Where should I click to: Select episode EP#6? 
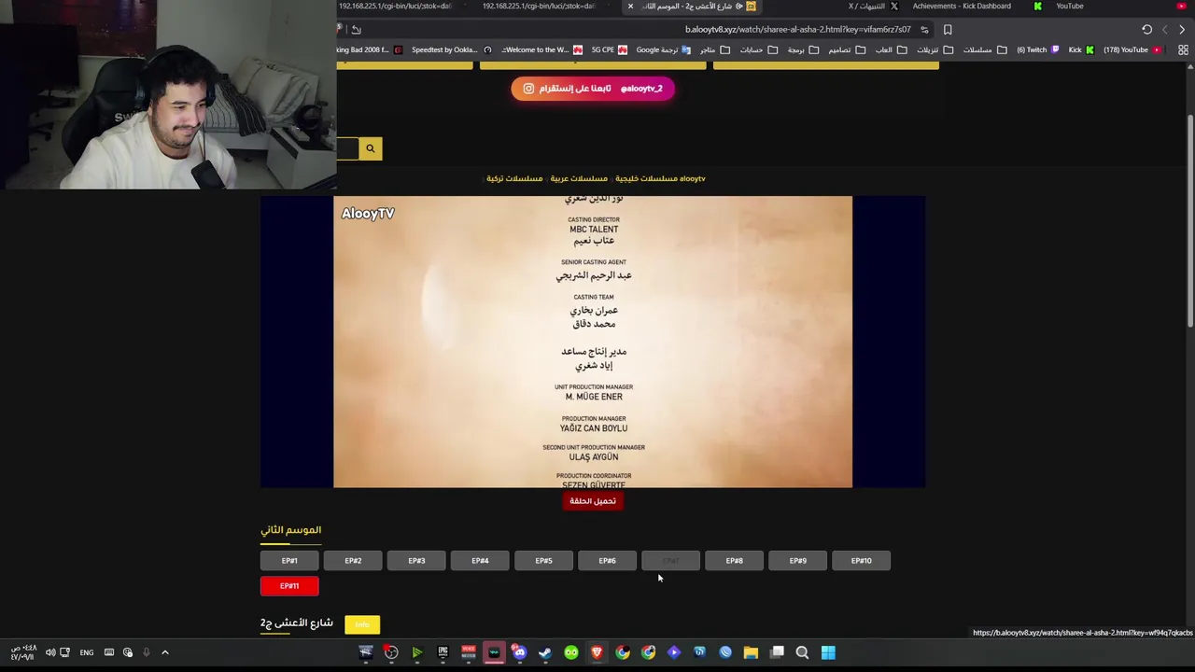607,561
